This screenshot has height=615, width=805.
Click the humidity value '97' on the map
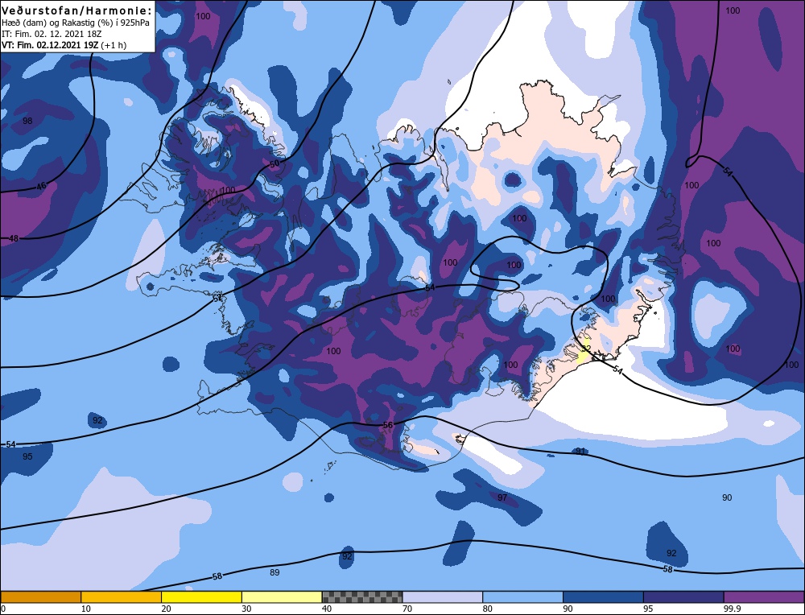tap(502, 497)
